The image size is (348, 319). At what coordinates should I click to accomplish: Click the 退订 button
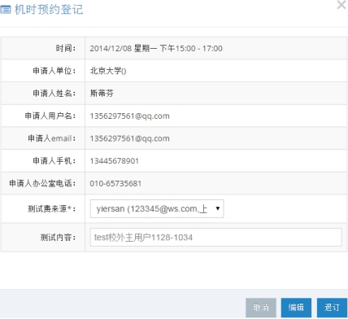(332, 308)
